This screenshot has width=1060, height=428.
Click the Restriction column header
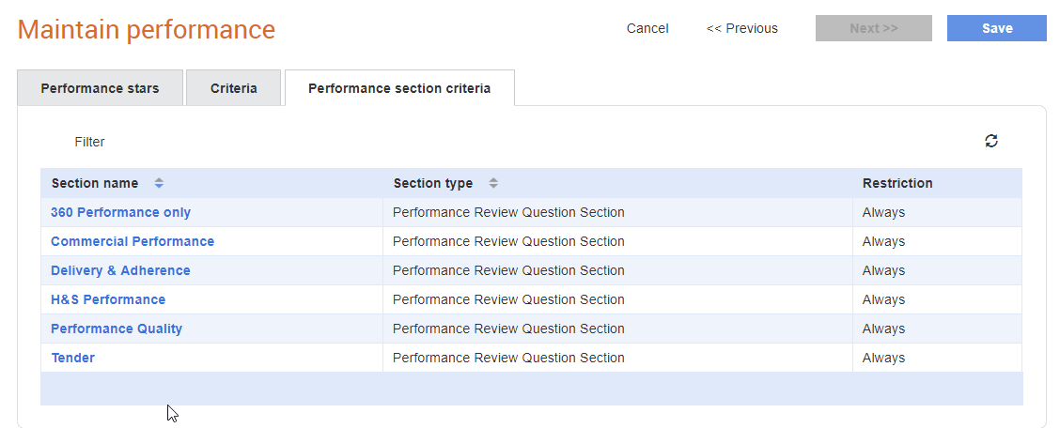pos(897,183)
